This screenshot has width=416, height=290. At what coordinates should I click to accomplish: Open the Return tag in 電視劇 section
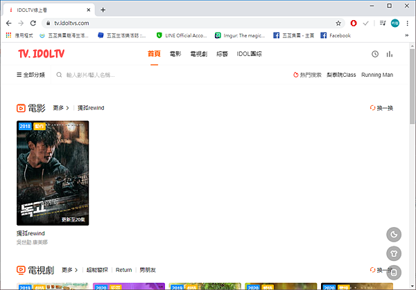point(123,270)
